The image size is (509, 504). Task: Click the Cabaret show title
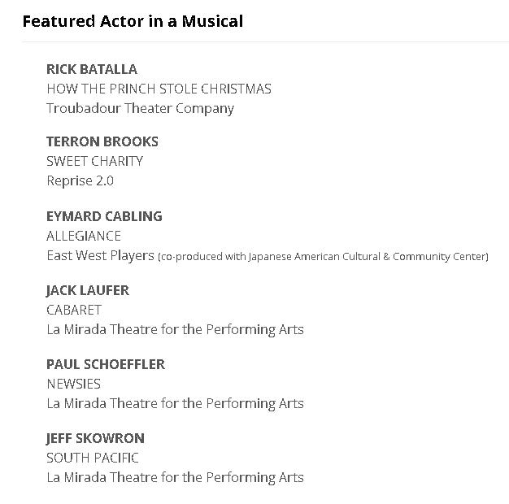click(x=74, y=310)
